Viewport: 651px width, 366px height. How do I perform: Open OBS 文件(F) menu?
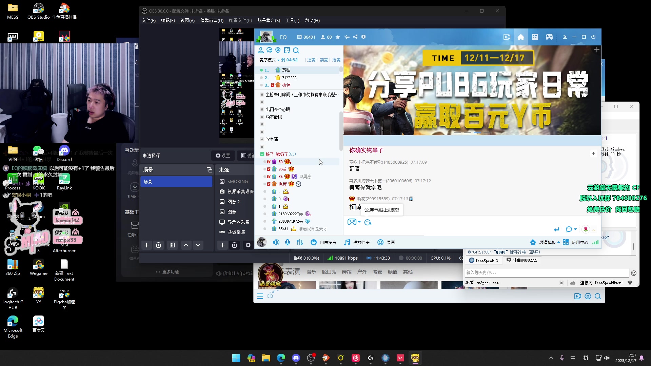pyautogui.click(x=149, y=20)
